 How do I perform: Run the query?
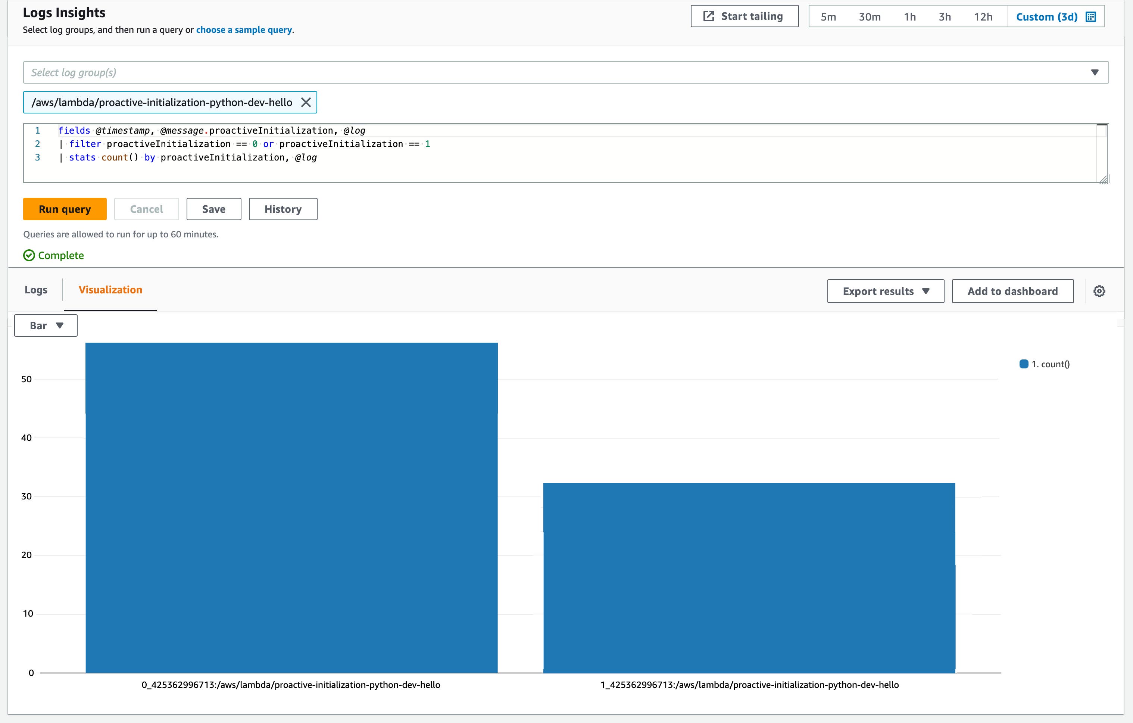[65, 209]
